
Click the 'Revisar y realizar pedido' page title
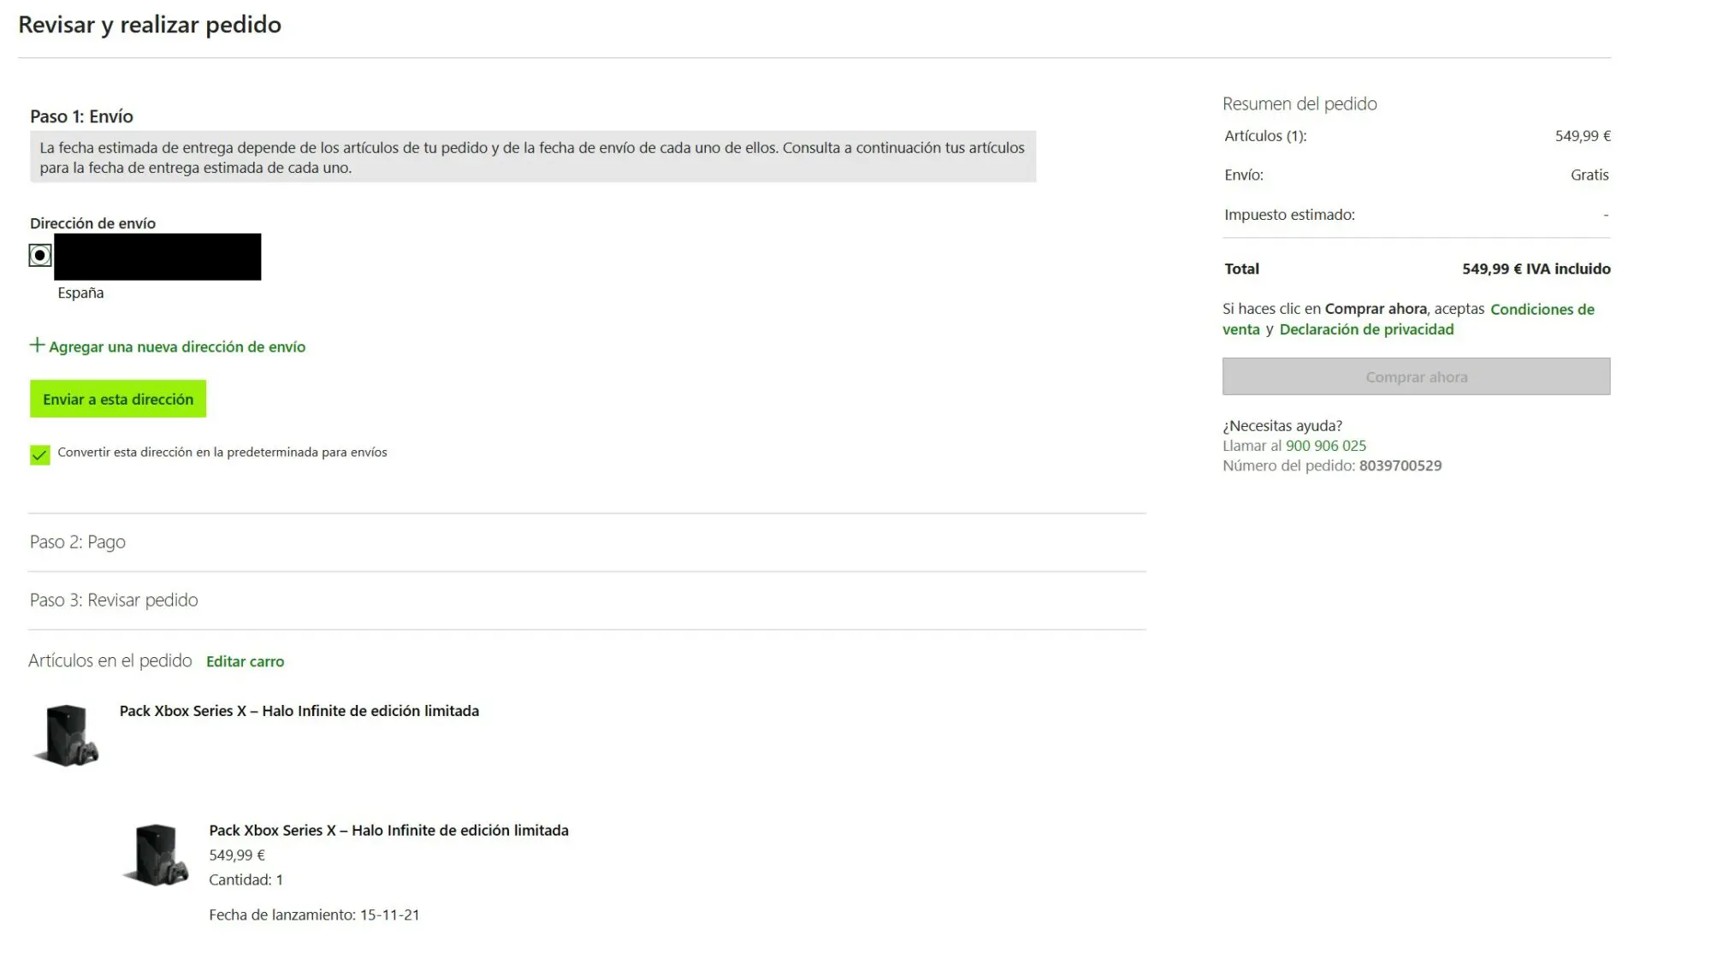[150, 25]
